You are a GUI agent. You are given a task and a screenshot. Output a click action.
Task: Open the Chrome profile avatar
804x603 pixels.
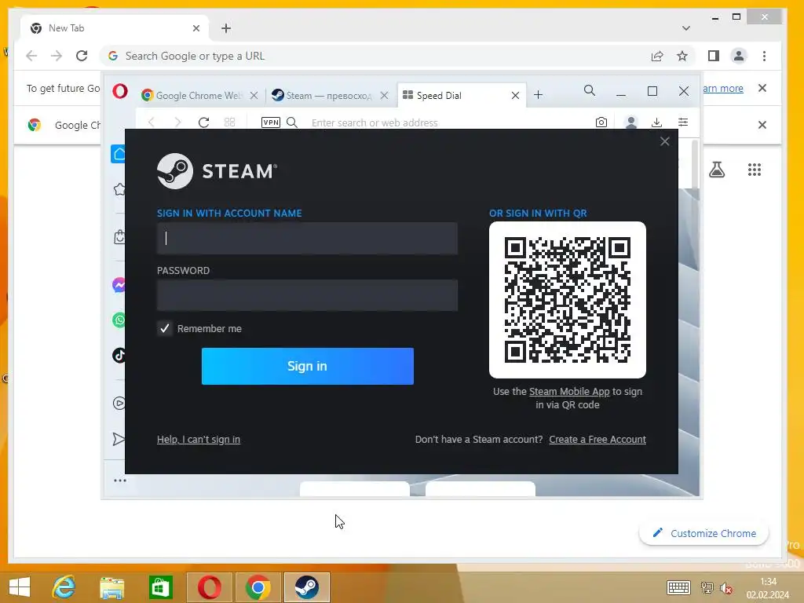[738, 56]
